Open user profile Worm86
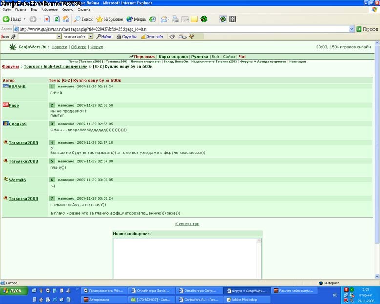The image size is (380, 304). coord(18,180)
